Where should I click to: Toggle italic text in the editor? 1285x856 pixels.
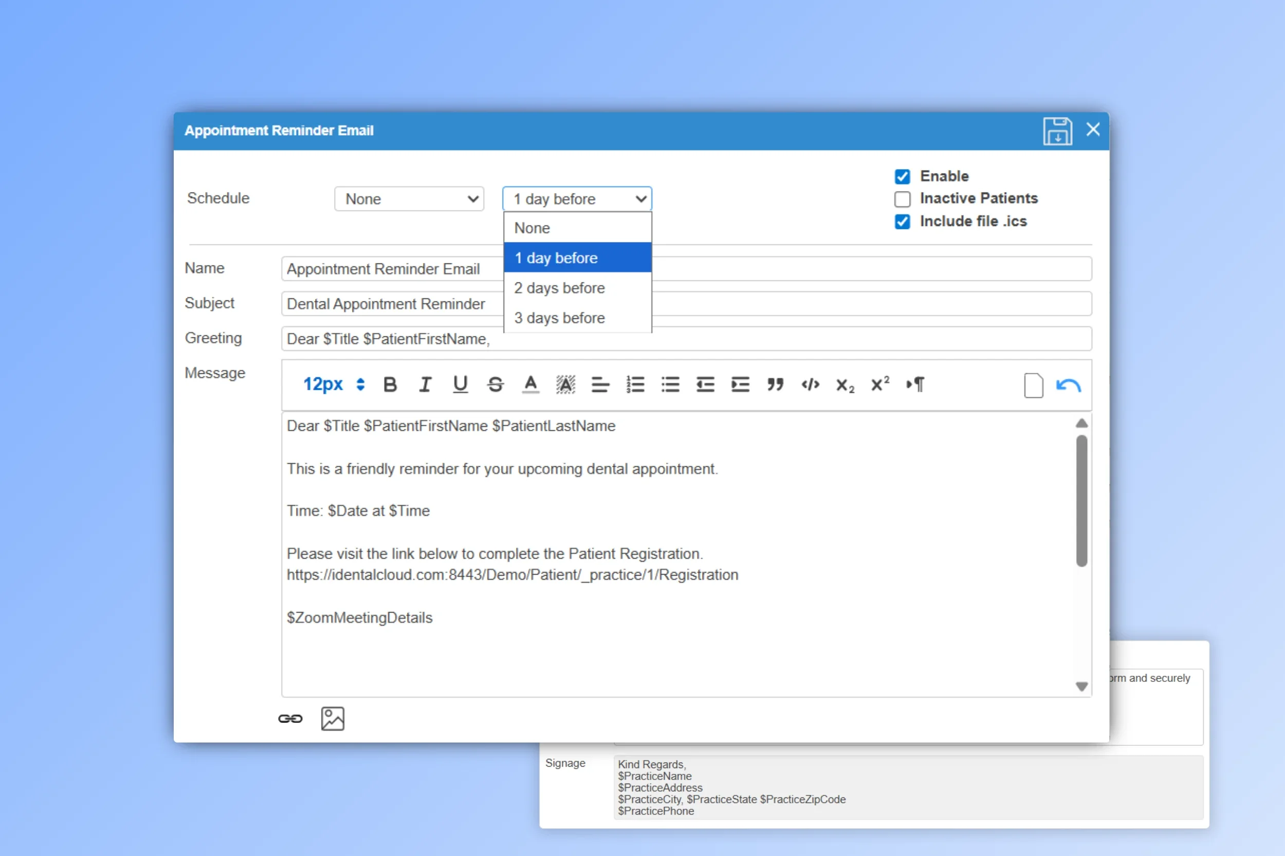425,384
